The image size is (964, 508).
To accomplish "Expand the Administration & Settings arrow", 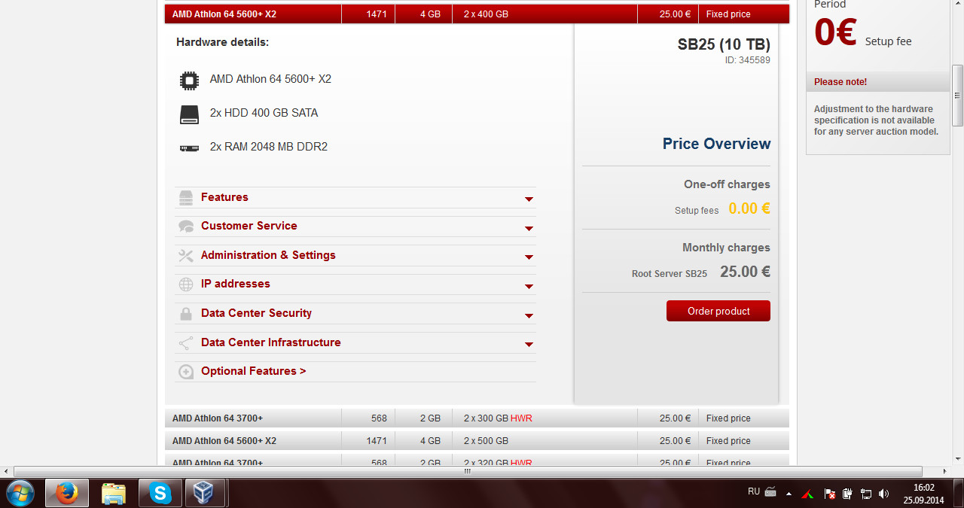I will pyautogui.click(x=529, y=257).
